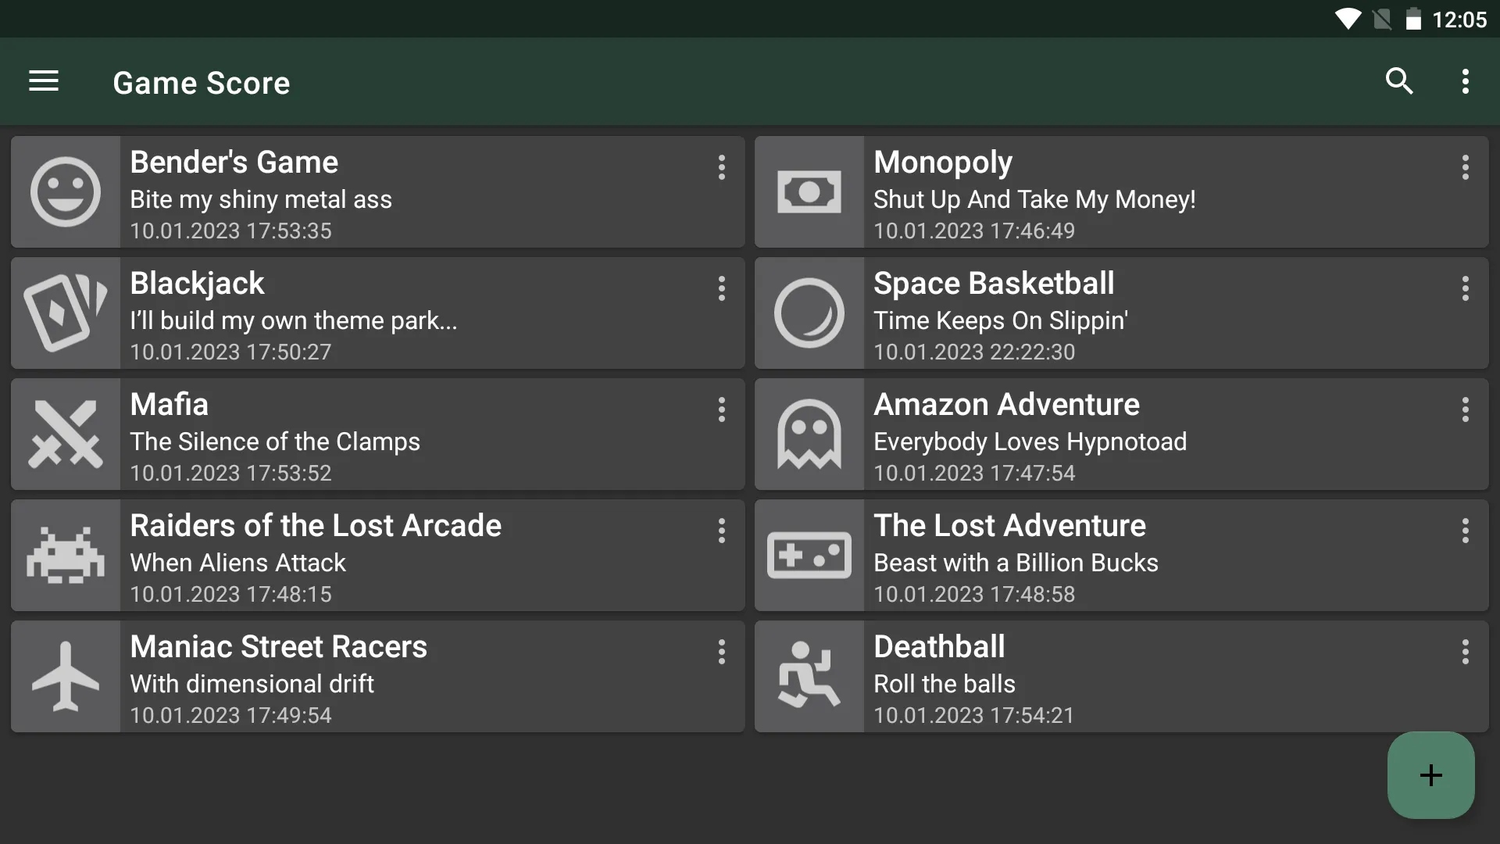This screenshot has height=844, width=1500.
Task: Open app overflow options menu
Action: click(1465, 81)
